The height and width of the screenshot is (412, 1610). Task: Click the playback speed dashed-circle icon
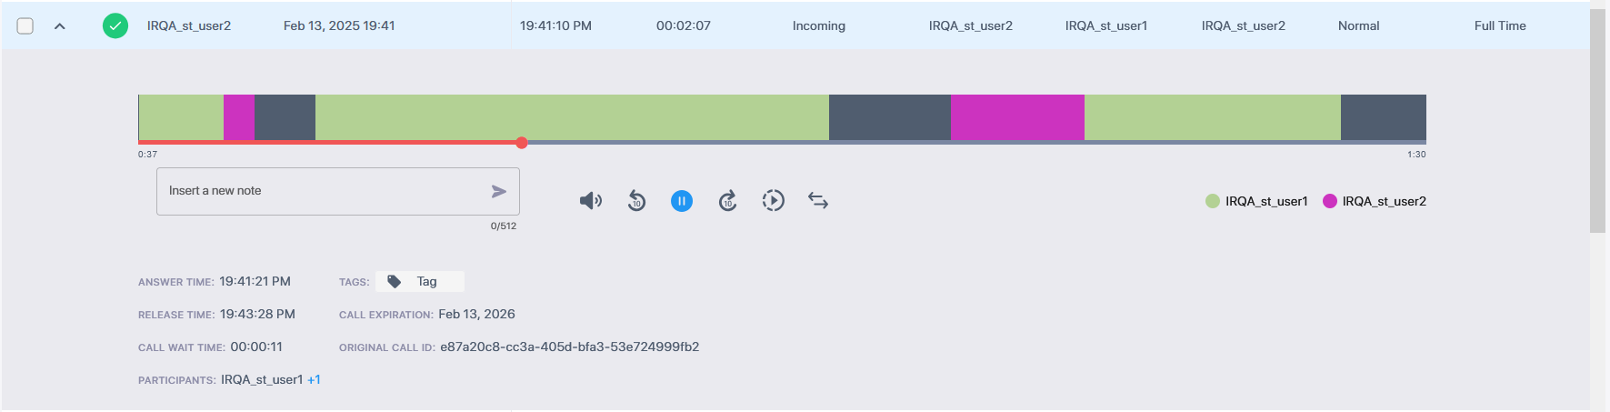(x=773, y=201)
